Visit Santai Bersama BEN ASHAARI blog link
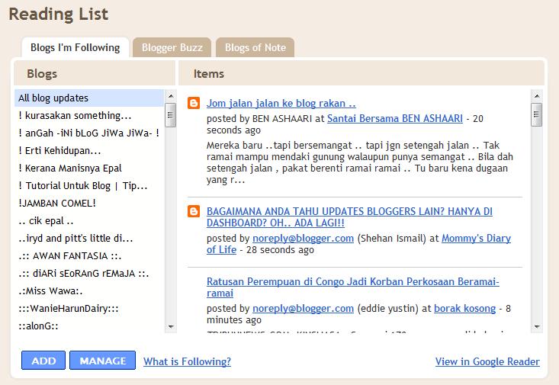 point(394,118)
